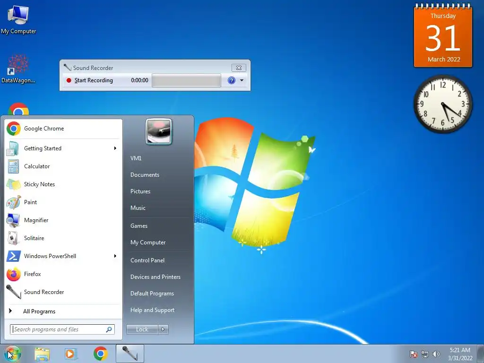484x363 pixels.
Task: Expand the Windows PowerShell jump list arrow
Action: coord(115,256)
